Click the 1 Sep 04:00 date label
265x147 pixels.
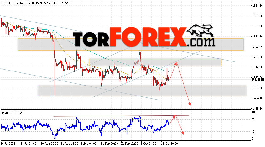point(89,144)
